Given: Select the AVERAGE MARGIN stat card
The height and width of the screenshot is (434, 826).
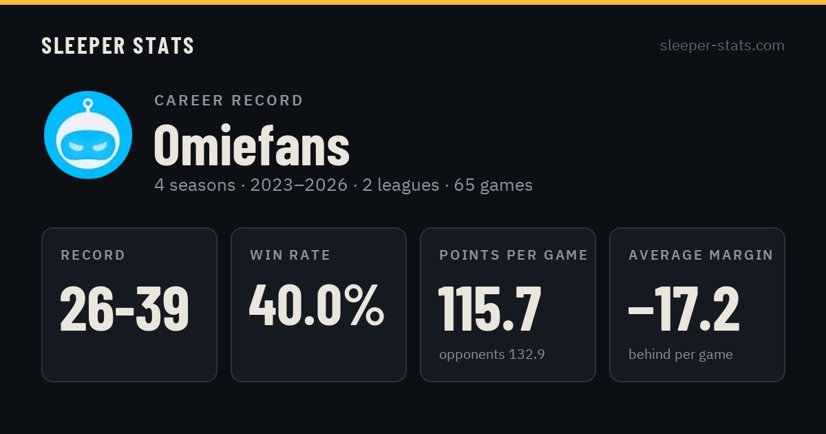Looking at the screenshot, I should pos(697,304).
